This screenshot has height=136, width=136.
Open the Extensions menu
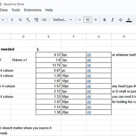[x=33, y=10]
